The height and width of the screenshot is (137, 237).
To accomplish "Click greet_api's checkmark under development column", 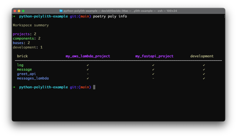I will click(204, 74).
